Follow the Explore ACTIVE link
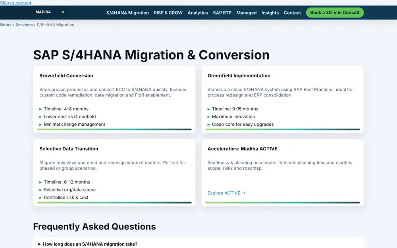Image resolution: width=397 pixels, height=248 pixels. [x=226, y=193]
